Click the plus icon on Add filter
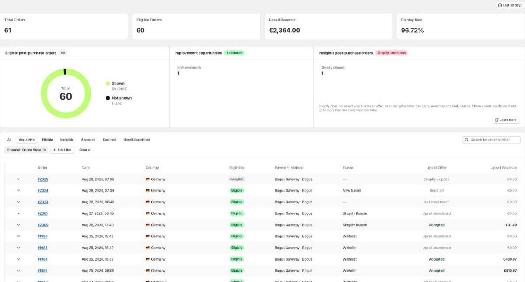The width and height of the screenshot is (525, 282). pyautogui.click(x=54, y=150)
